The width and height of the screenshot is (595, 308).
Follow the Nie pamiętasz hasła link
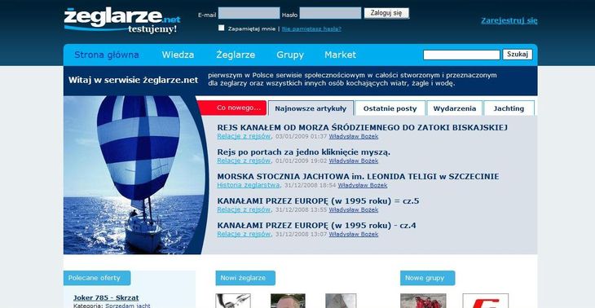[311, 29]
